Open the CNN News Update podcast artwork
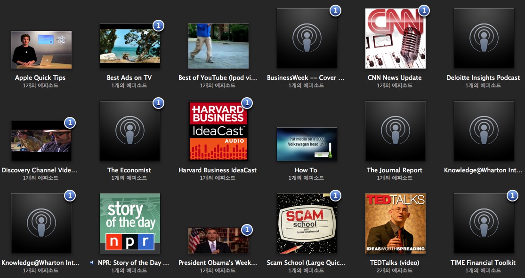Viewport: 525px width, 278px height. click(x=395, y=39)
